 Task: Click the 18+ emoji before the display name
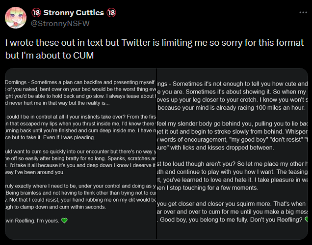point(36,12)
